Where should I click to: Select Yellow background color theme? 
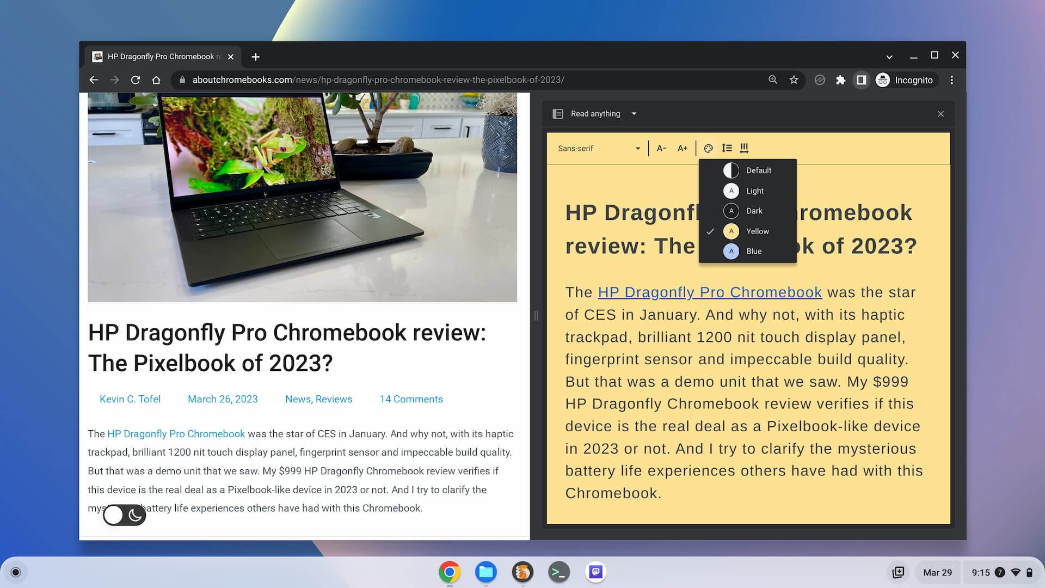757,231
